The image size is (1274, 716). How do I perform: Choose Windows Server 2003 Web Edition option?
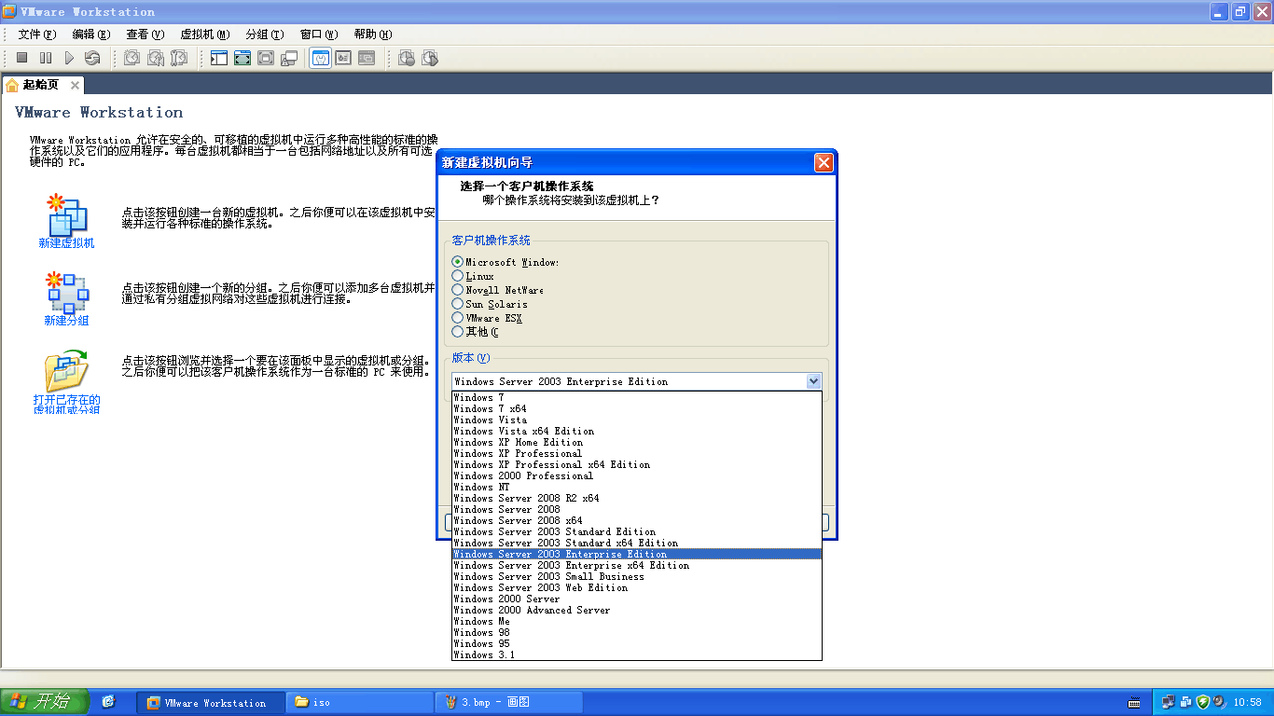(x=636, y=588)
